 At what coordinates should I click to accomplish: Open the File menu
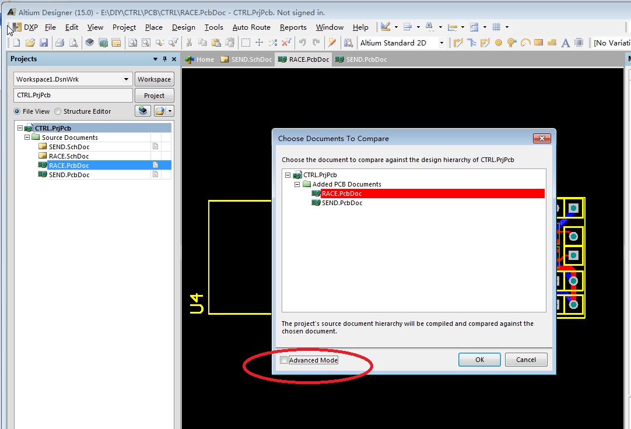tap(50, 27)
